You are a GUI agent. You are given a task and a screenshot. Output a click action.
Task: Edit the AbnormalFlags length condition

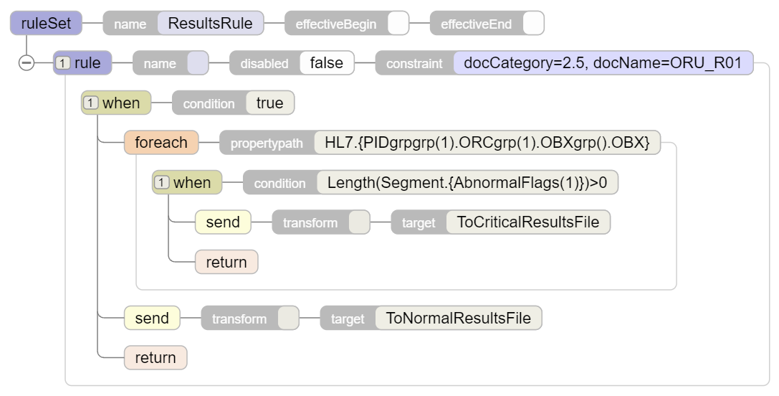(x=467, y=183)
